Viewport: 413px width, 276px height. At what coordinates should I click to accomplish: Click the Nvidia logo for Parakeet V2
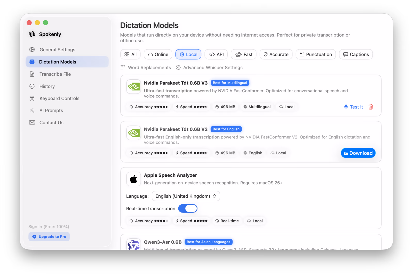pos(133,133)
